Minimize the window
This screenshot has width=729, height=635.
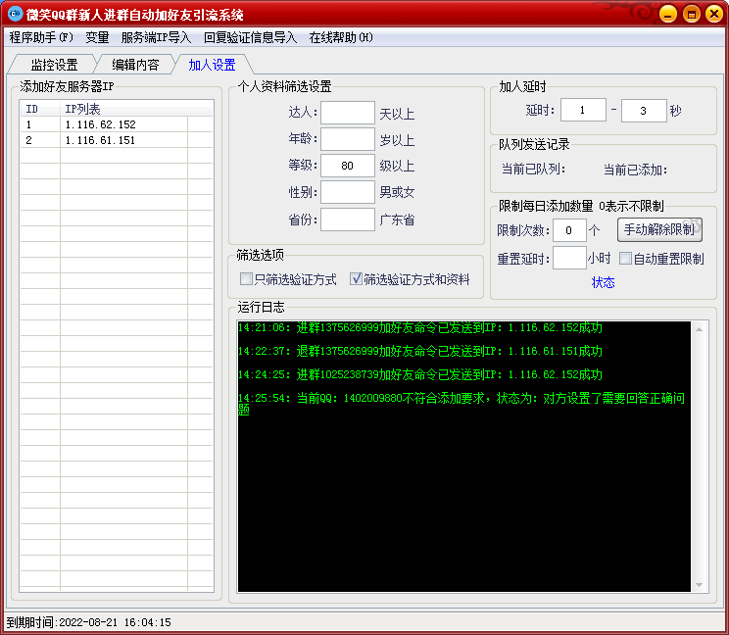pyautogui.click(x=668, y=14)
